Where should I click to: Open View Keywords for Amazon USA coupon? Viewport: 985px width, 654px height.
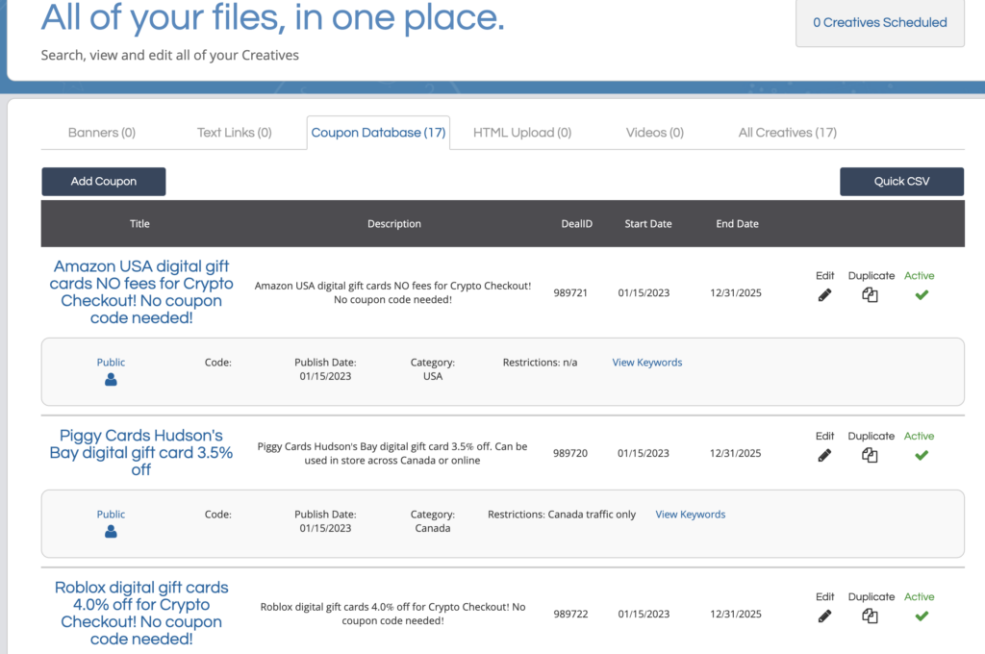(x=647, y=363)
